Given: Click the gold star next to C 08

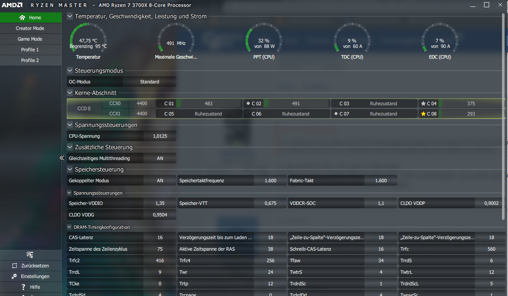Looking at the screenshot, I should point(423,114).
